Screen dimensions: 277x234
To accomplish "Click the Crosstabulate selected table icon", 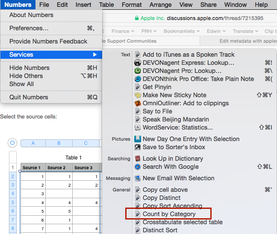I will (138, 222).
